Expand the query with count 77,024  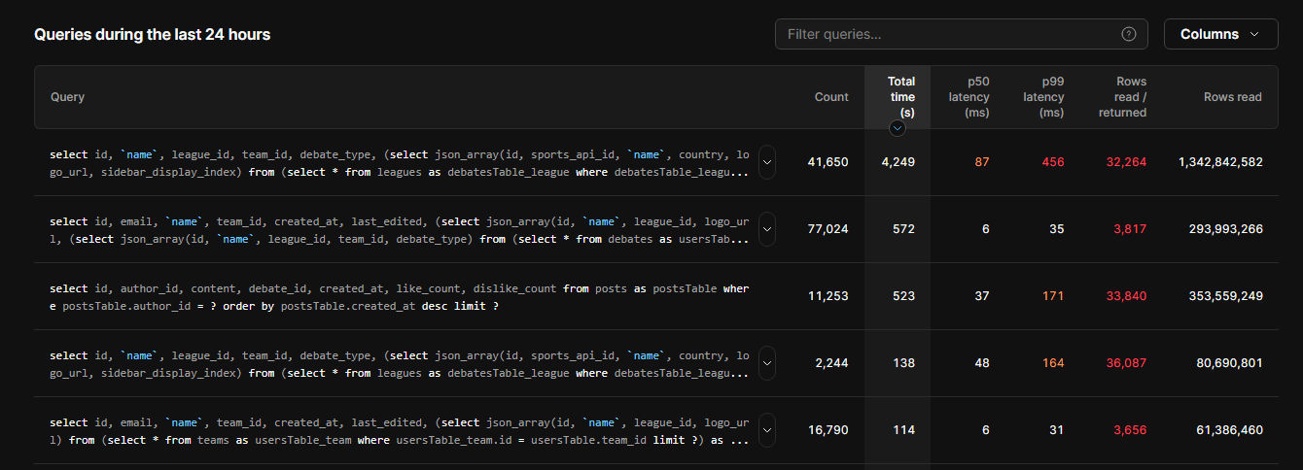(x=767, y=229)
